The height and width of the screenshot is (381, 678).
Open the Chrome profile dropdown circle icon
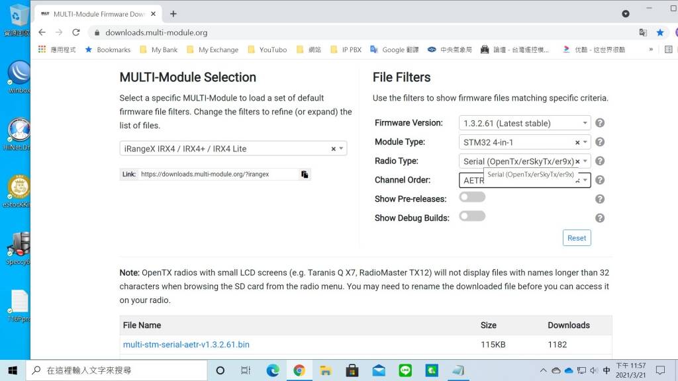(x=626, y=14)
